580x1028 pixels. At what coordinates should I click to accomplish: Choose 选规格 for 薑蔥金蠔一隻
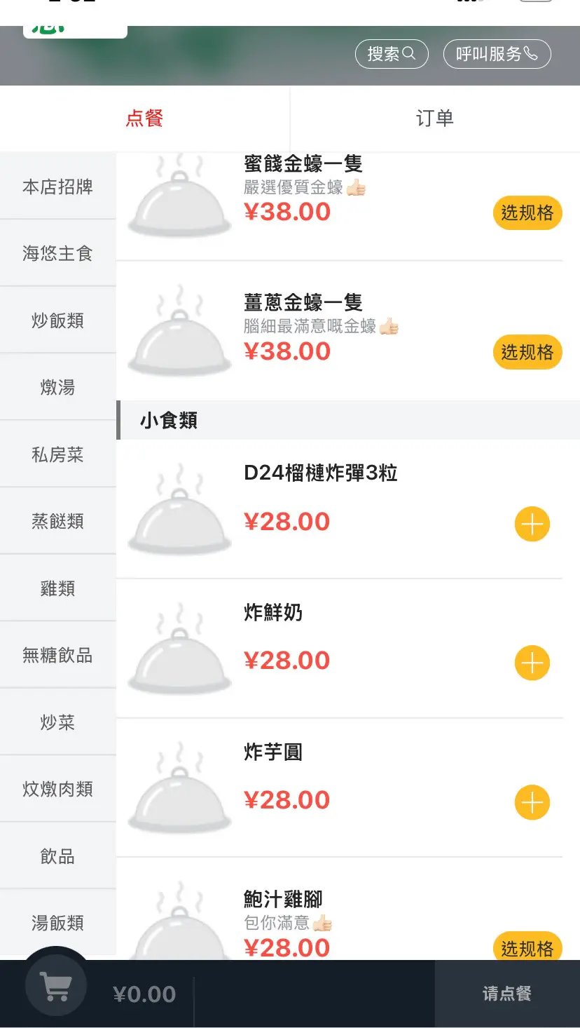(527, 352)
